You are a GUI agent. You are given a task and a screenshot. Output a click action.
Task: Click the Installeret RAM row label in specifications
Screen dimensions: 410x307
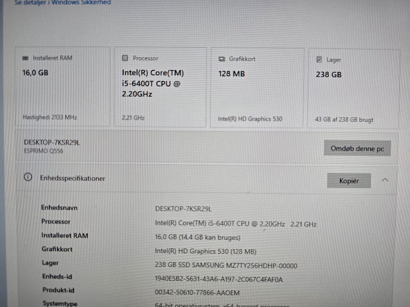click(65, 235)
